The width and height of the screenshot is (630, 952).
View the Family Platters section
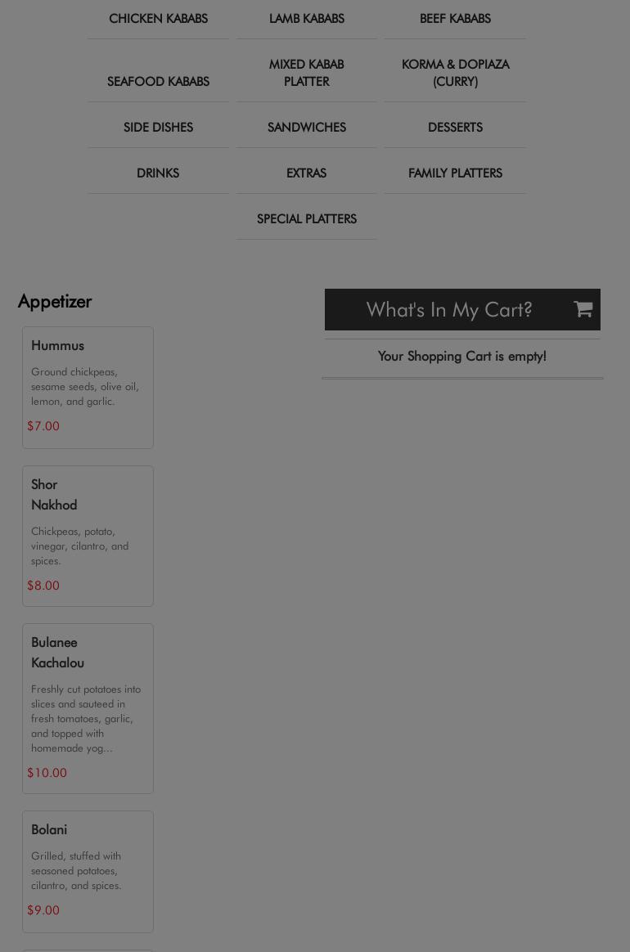455,173
